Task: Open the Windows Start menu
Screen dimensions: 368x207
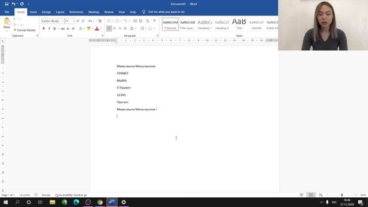Action: pos(6,202)
